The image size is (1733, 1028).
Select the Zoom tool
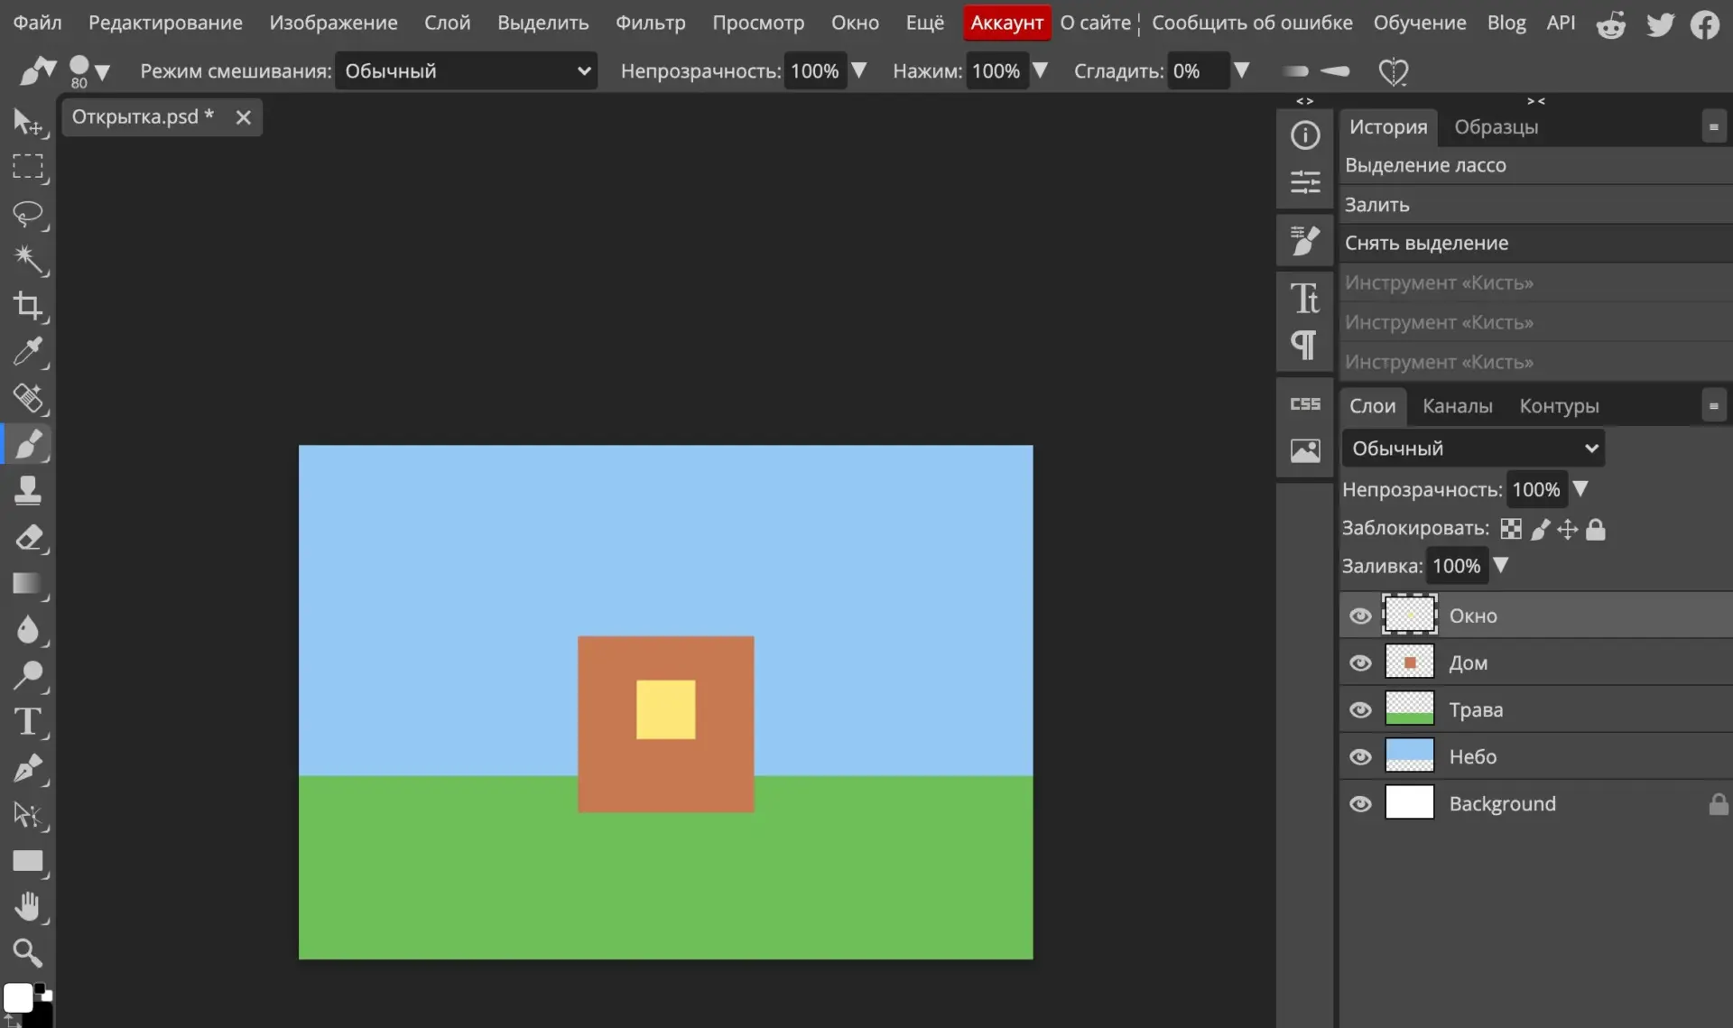click(27, 952)
